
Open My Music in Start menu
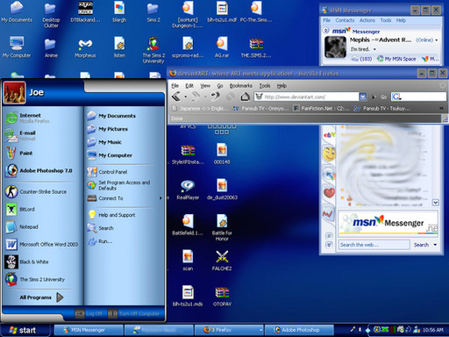[x=104, y=142]
